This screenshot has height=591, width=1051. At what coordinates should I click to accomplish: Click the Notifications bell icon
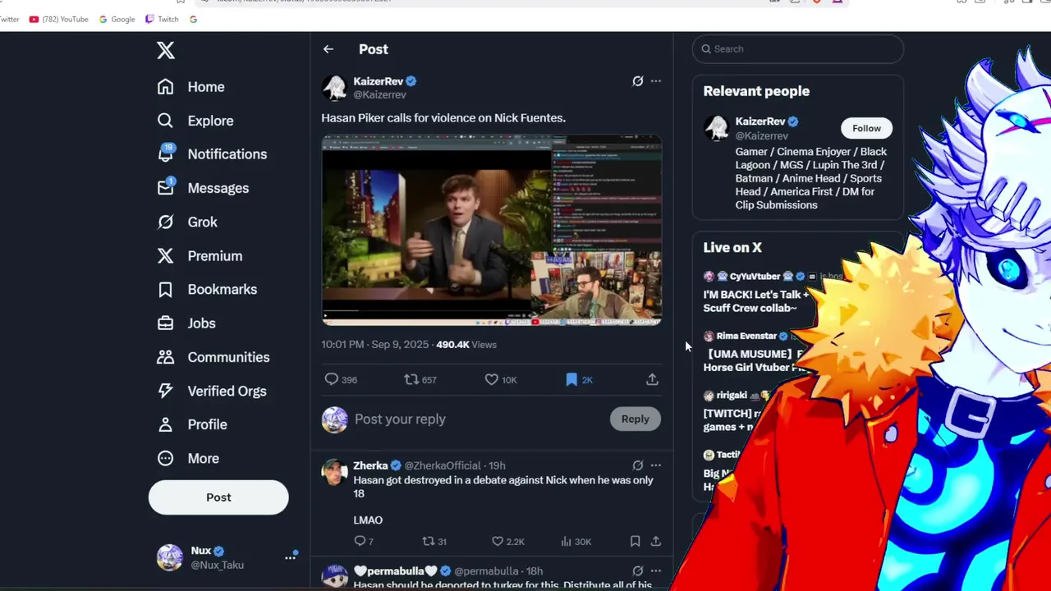click(x=166, y=153)
